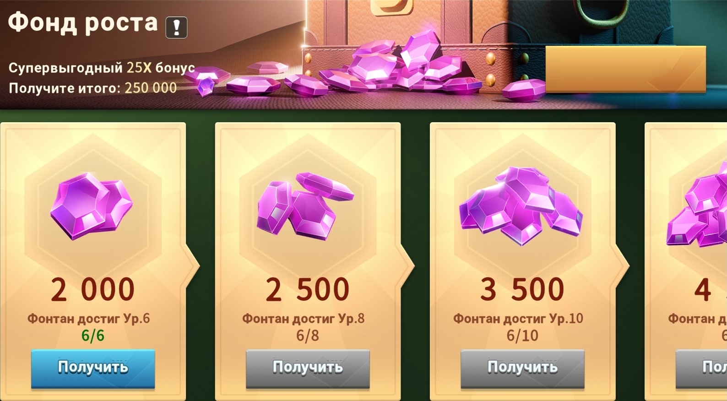This screenshot has height=401, width=727.
Task: Tap the gem heap on the 3 500 card
Action: click(521, 206)
